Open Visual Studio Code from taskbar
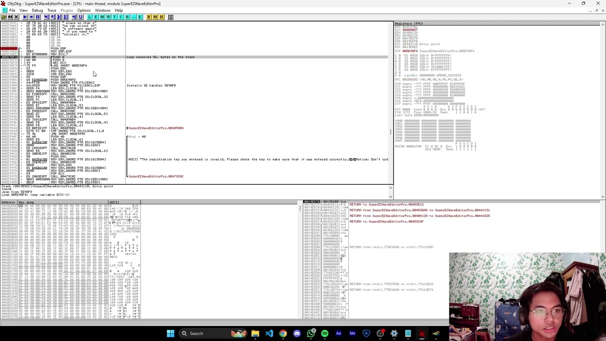This screenshot has width=606, height=341. point(269,333)
